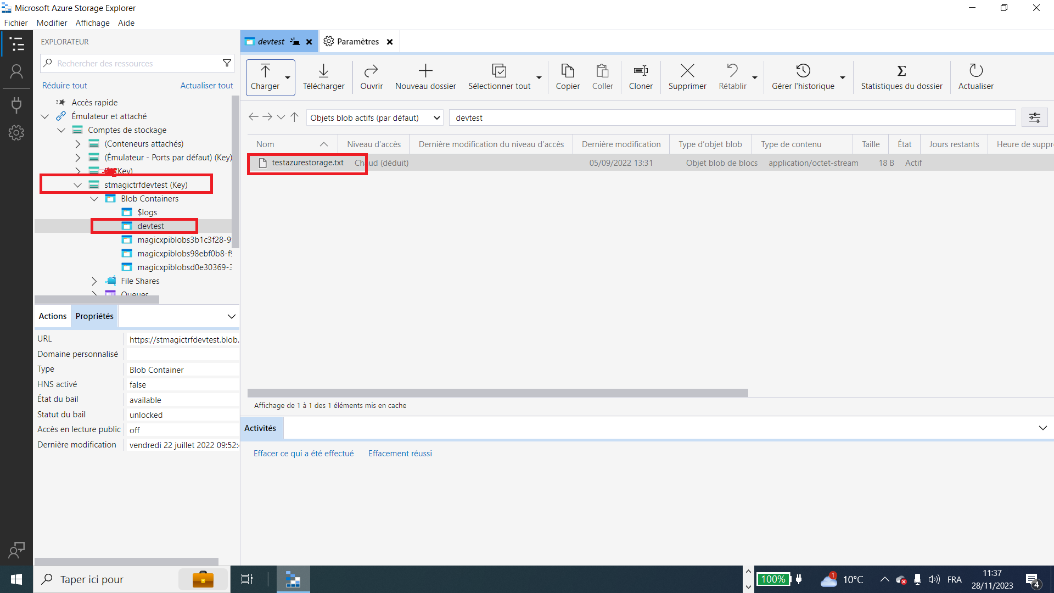Collapse the Blob Containers node
Screen dimensions: 1054x593
point(94,199)
